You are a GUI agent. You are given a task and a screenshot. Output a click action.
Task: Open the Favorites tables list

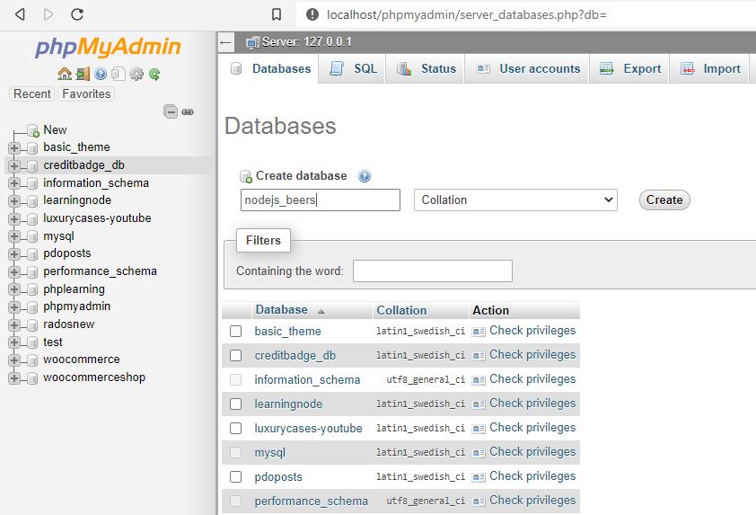tap(86, 93)
